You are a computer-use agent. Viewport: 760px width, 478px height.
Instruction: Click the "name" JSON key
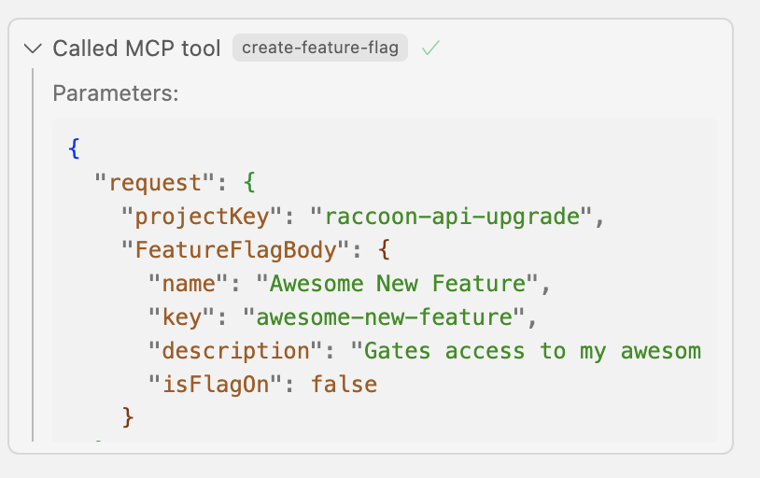coord(189,283)
